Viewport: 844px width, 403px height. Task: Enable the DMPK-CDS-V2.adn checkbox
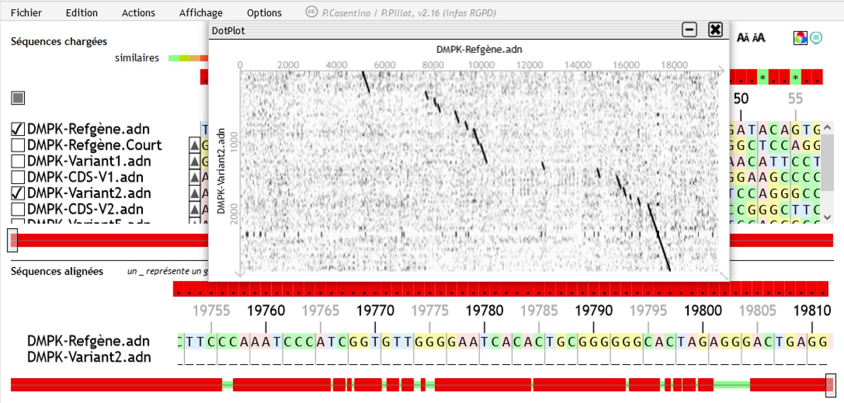[18, 209]
